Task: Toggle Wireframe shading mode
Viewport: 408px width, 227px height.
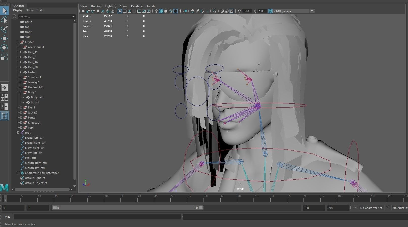Action: [x=157, y=11]
